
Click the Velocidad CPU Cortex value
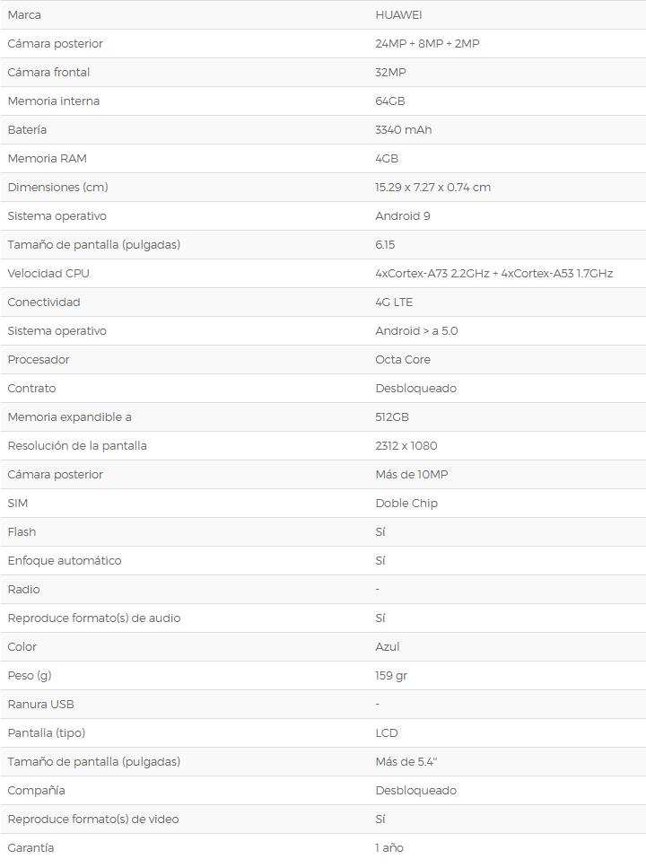tap(493, 274)
